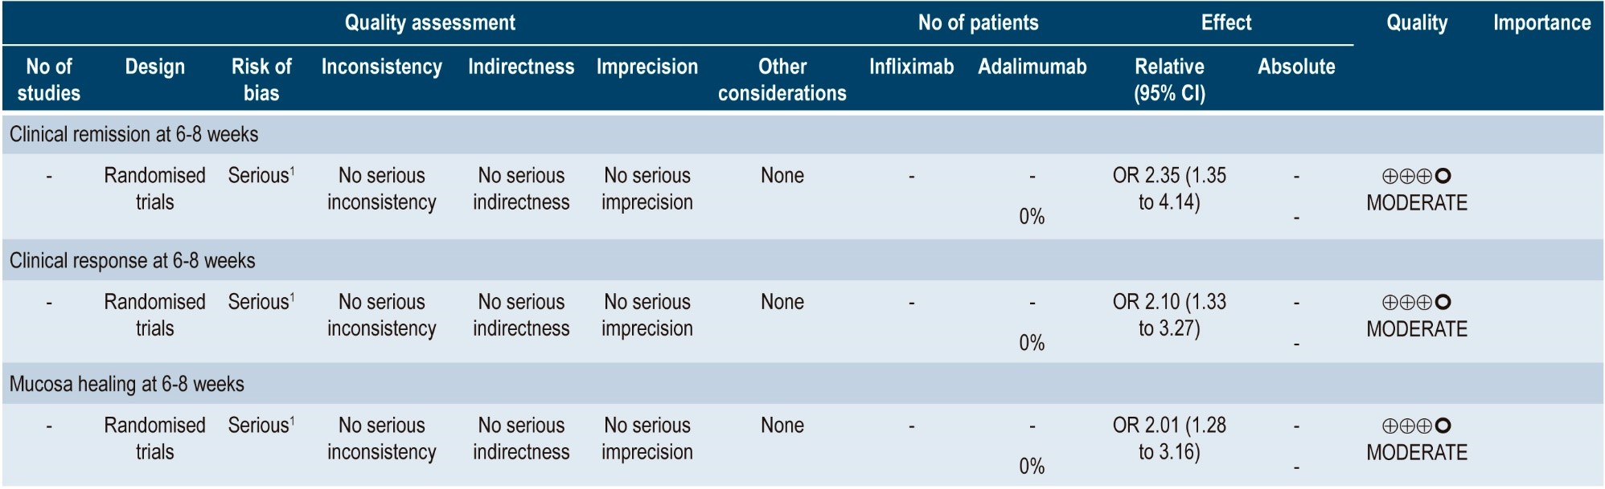Click the "Mucosa healing at 6-8 weeks" section row
Image resolution: width=1605 pixels, height=489 pixels.
[127, 385]
